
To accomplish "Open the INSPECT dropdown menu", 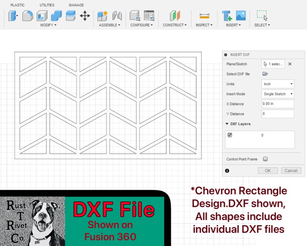I will point(204,25).
